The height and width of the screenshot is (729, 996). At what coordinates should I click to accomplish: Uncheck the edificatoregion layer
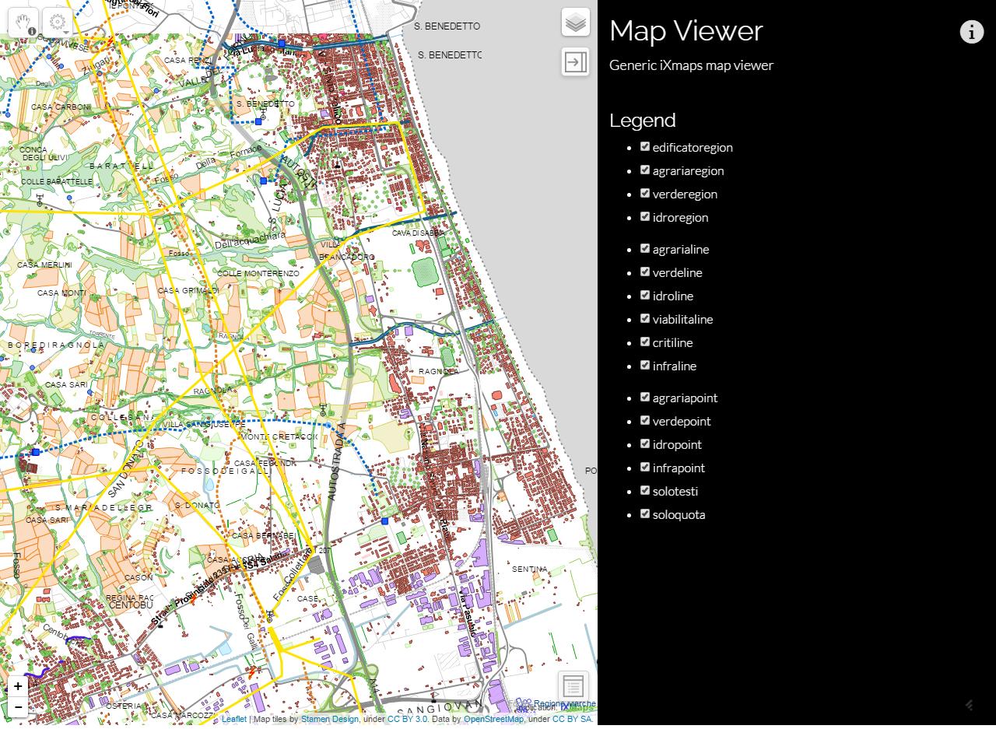[x=645, y=146]
